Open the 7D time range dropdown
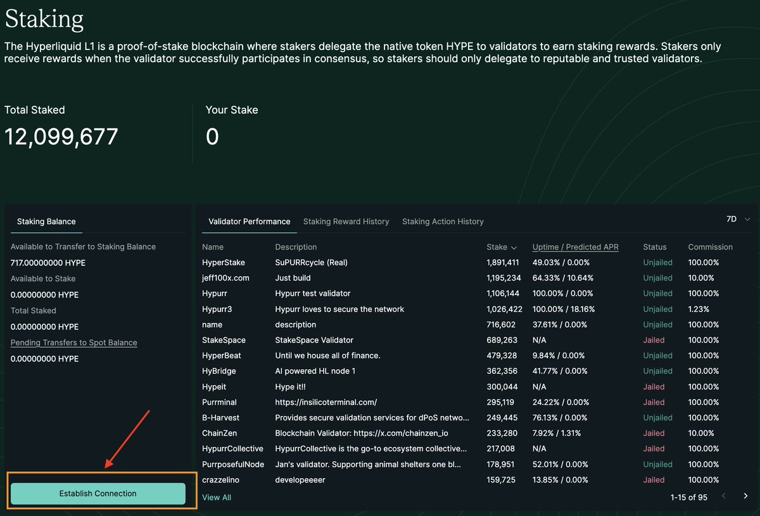The width and height of the screenshot is (760, 516). (736, 218)
